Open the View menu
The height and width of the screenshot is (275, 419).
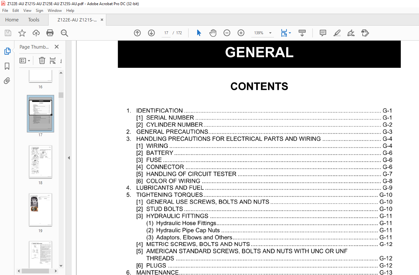click(x=28, y=11)
